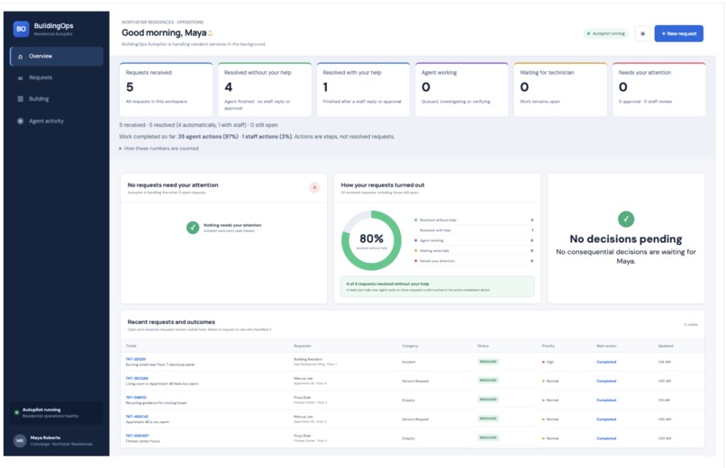
Task: Click the red 0 count badge
Action: 314,187
